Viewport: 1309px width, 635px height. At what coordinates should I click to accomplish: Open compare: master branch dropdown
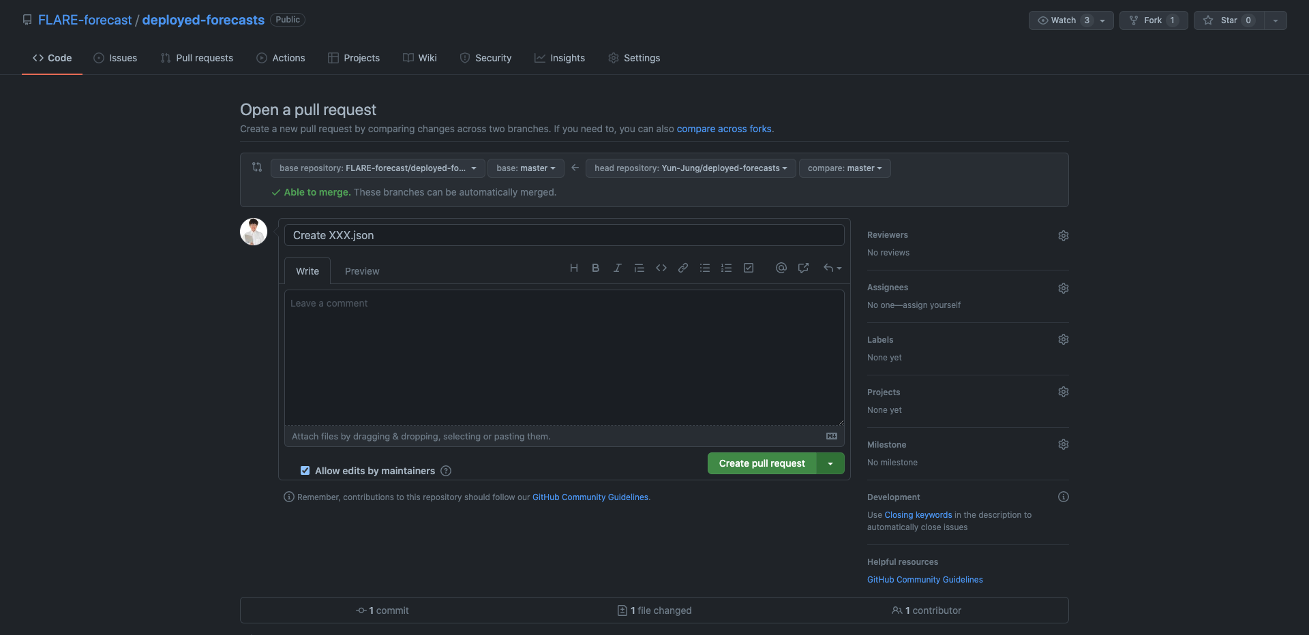click(x=845, y=168)
